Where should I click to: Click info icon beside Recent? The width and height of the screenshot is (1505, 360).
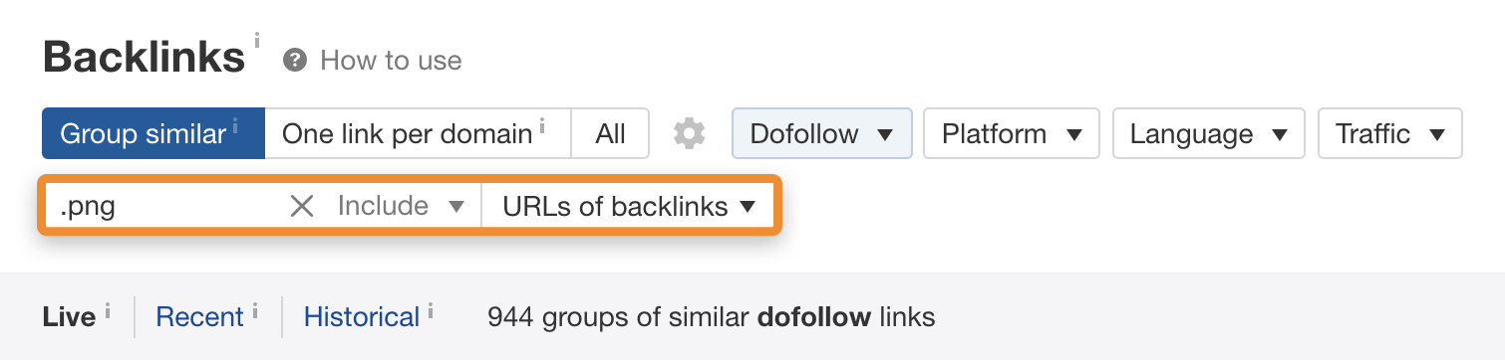[x=255, y=309]
